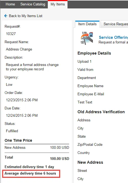Click the back arrow icon
Screen dimensions: 128x183
(x=6, y=16)
